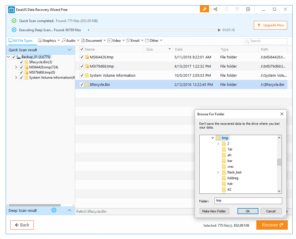Toggle the select-all checkbox in Name header

tap(82, 49)
